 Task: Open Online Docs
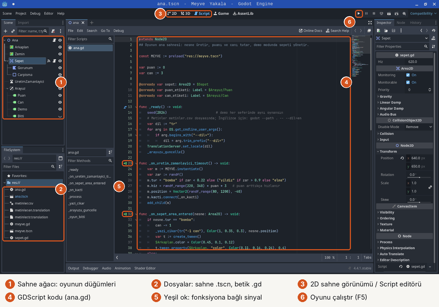click(311, 31)
